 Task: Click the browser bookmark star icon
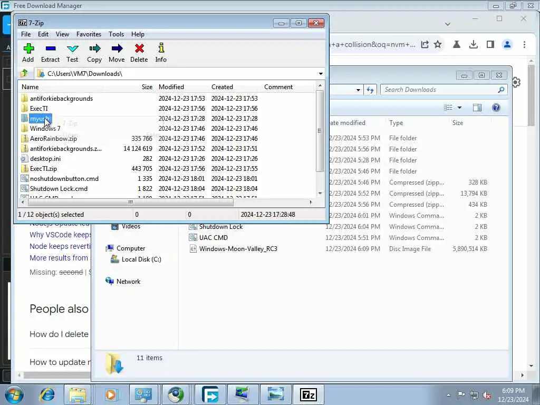438,44
